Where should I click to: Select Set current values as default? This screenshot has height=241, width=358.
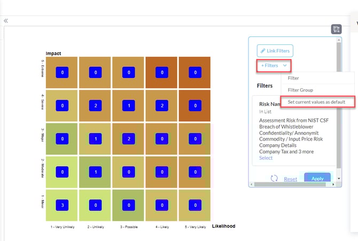point(316,102)
